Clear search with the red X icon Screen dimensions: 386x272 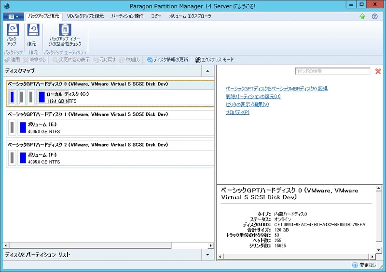pyautogui.click(x=378, y=71)
